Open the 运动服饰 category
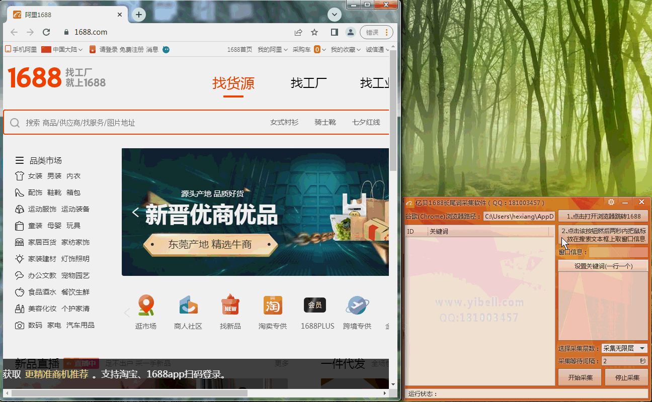Viewport: 652px width, 402px height. tap(42, 209)
